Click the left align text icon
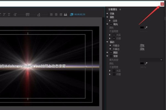166x110 pixels. pyautogui.click(x=51, y=14)
